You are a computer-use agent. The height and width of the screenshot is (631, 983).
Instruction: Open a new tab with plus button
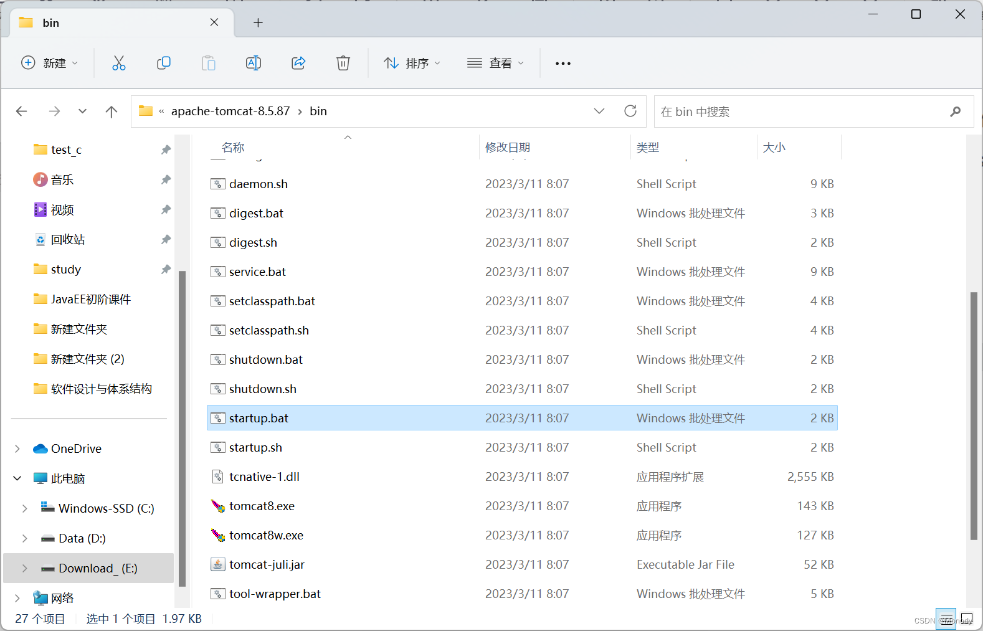point(258,23)
